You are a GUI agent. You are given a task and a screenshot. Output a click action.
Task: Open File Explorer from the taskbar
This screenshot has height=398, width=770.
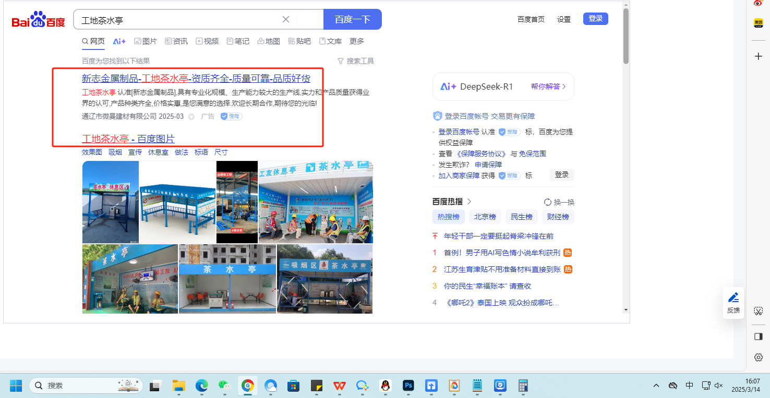pos(179,385)
